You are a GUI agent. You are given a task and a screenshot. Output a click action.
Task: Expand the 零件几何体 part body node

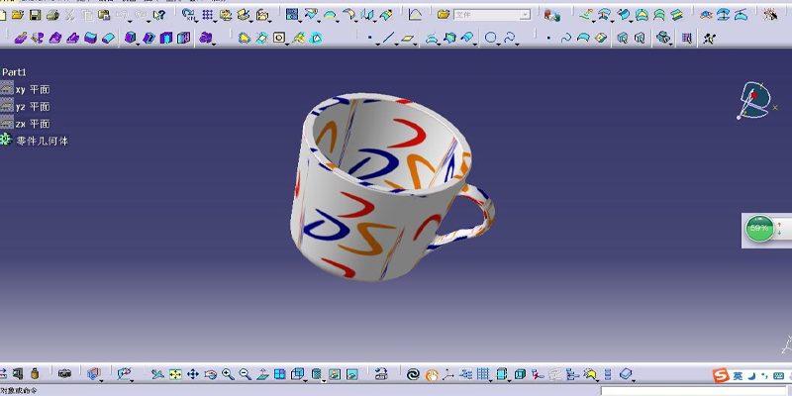point(7,141)
